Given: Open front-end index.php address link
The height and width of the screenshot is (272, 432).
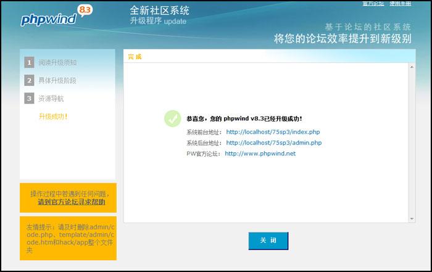Looking at the screenshot, I should (x=273, y=132).
